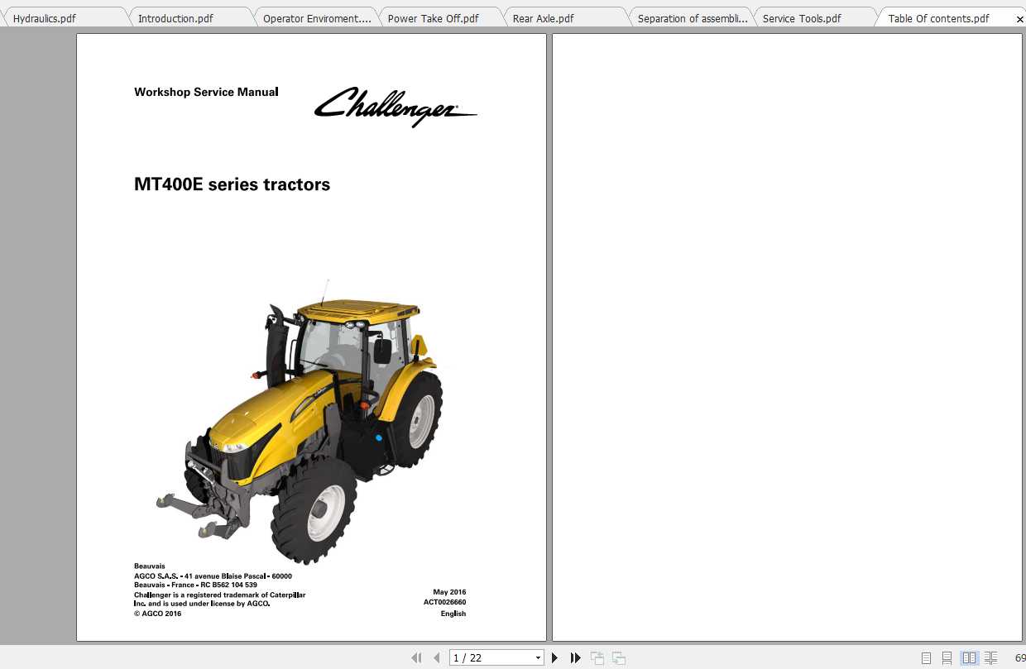Image resolution: width=1026 pixels, height=669 pixels.
Task: Click the ACT0026660 document number
Action: tap(444, 603)
